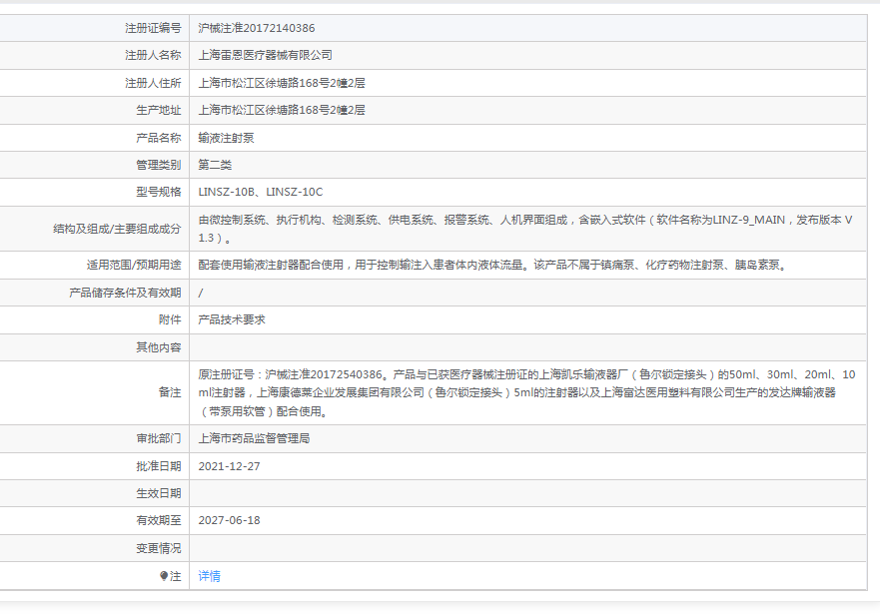Click the bulb icon beside 注
880x616 pixels.
coord(164,576)
